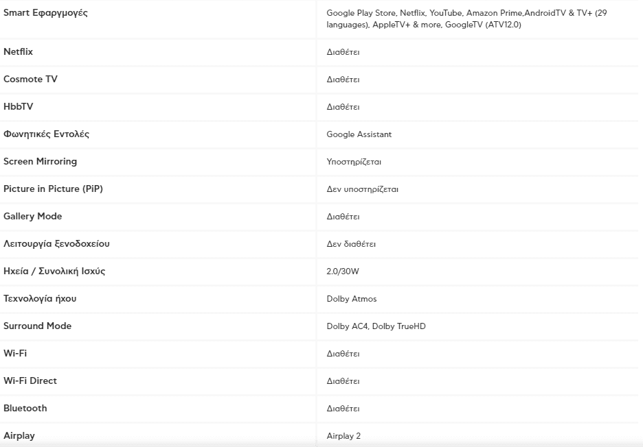The height and width of the screenshot is (447, 643).
Task: Select the Gallery Mode label
Action: point(33,216)
